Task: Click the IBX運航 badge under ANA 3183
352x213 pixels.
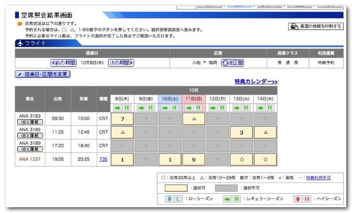Action: click(30, 122)
